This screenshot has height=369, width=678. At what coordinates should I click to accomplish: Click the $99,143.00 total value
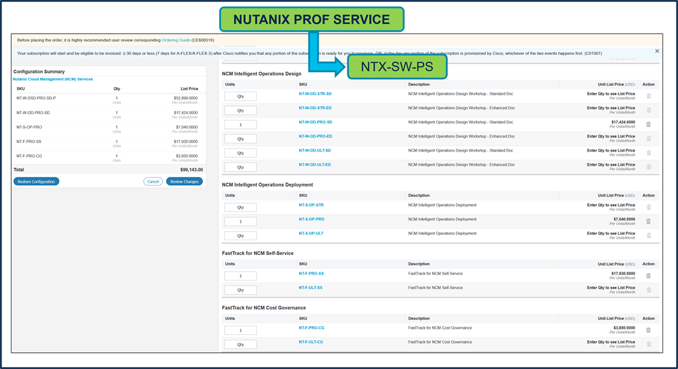(x=192, y=170)
